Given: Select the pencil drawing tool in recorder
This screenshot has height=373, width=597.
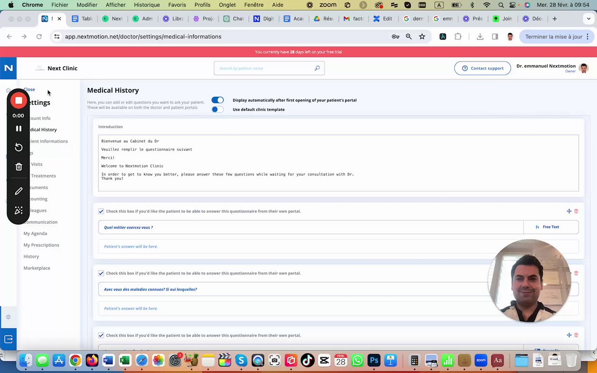Looking at the screenshot, I should pyautogui.click(x=19, y=191).
